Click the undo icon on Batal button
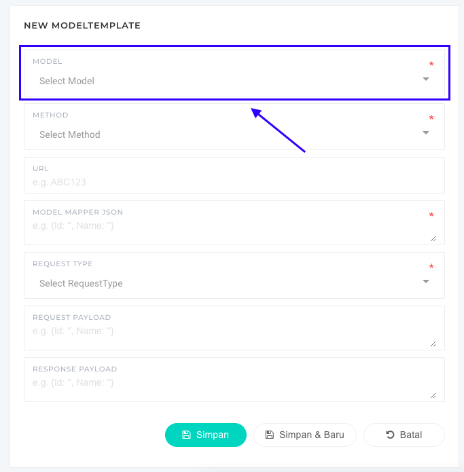This screenshot has width=464, height=472. (x=390, y=435)
